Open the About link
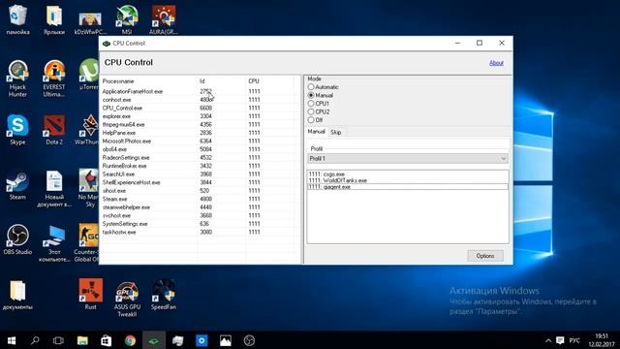The image size is (620, 349). [496, 62]
